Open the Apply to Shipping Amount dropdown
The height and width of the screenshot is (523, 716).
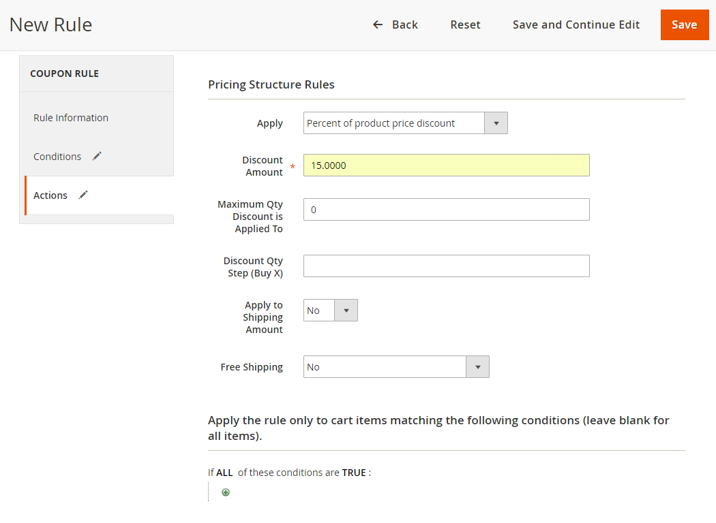pyautogui.click(x=331, y=311)
